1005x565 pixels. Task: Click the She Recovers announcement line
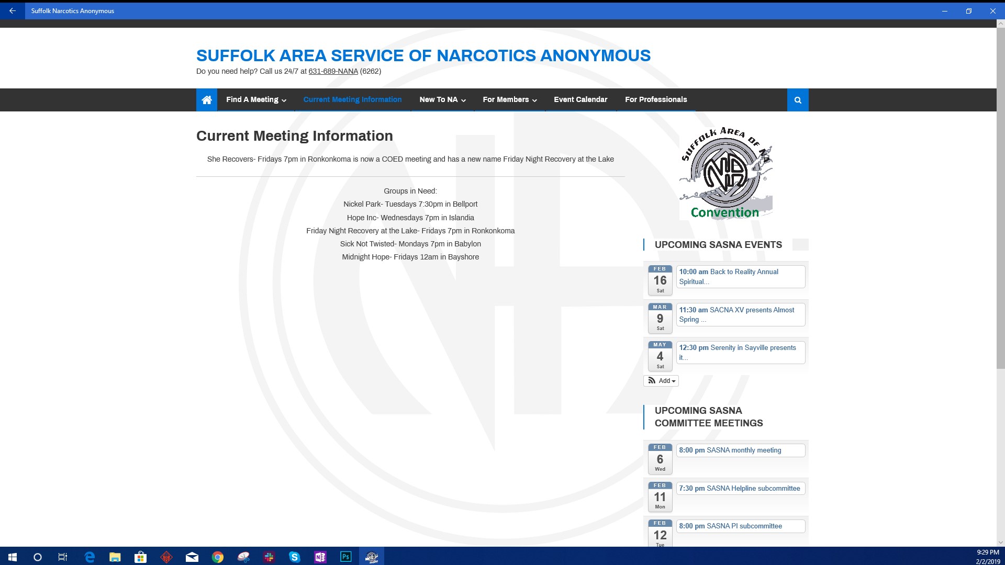click(410, 159)
